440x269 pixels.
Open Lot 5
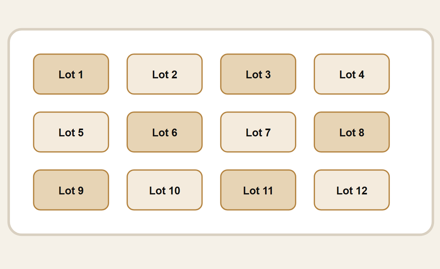[x=71, y=132]
